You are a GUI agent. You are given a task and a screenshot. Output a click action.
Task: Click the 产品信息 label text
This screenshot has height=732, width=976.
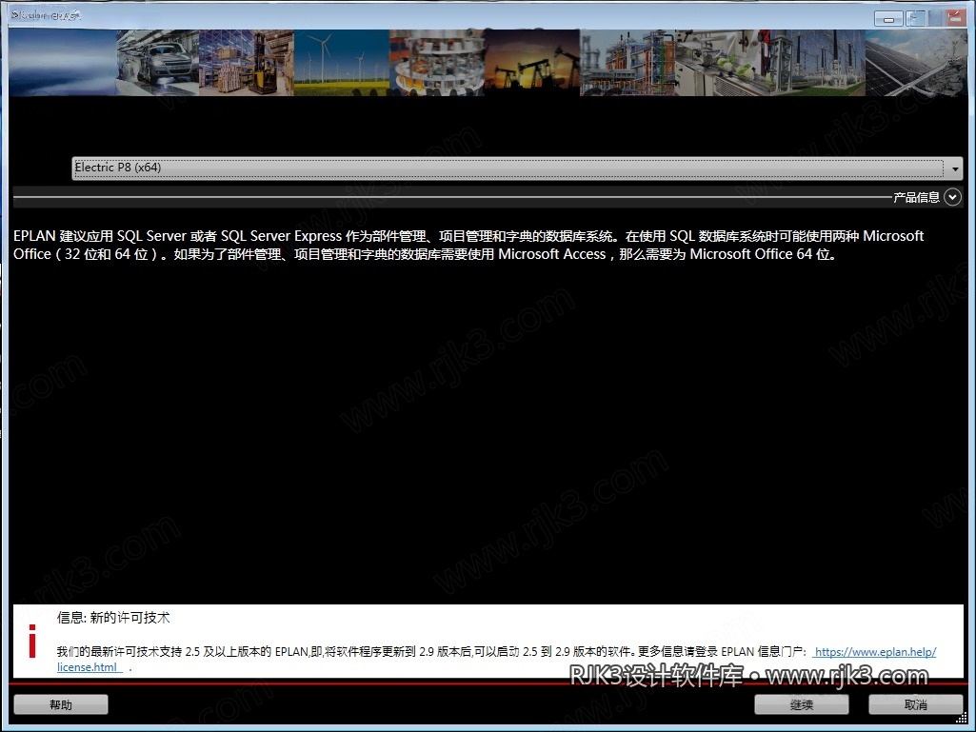[916, 197]
